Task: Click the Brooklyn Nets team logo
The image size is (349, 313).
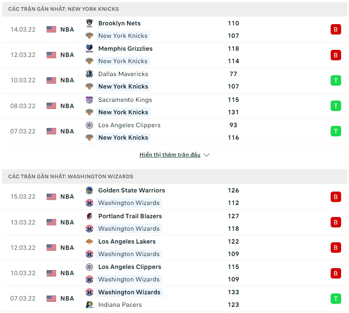Action: tap(89, 23)
